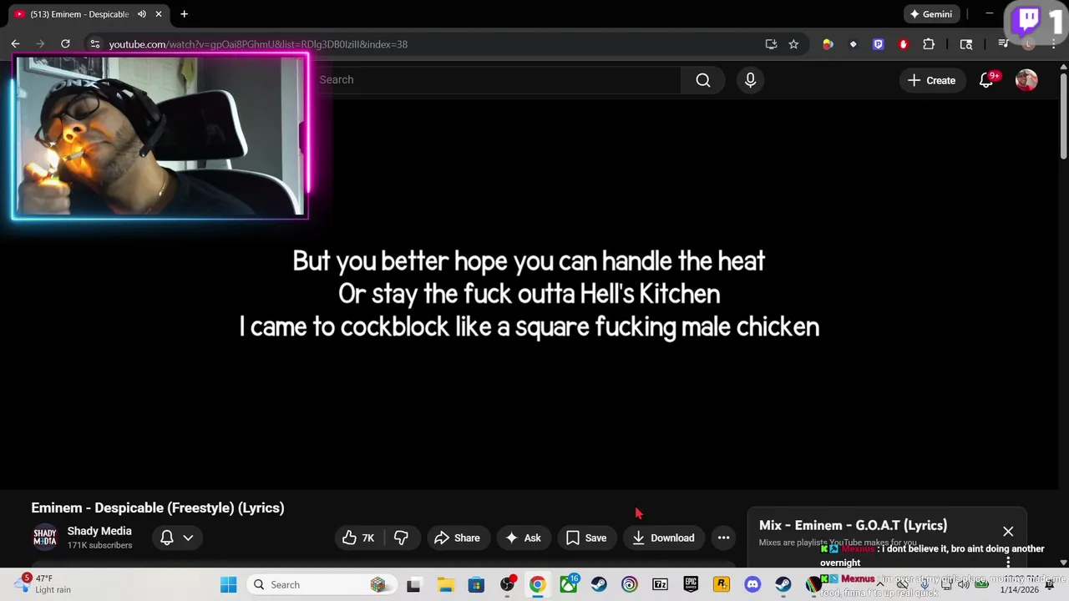Install app icon in the address bar
This screenshot has width=1069, height=601.
coord(771,44)
